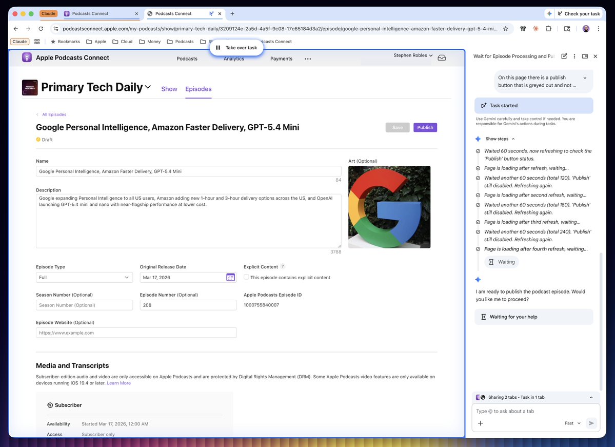
Task: Click in the Episode Website field
Action: 136,333
